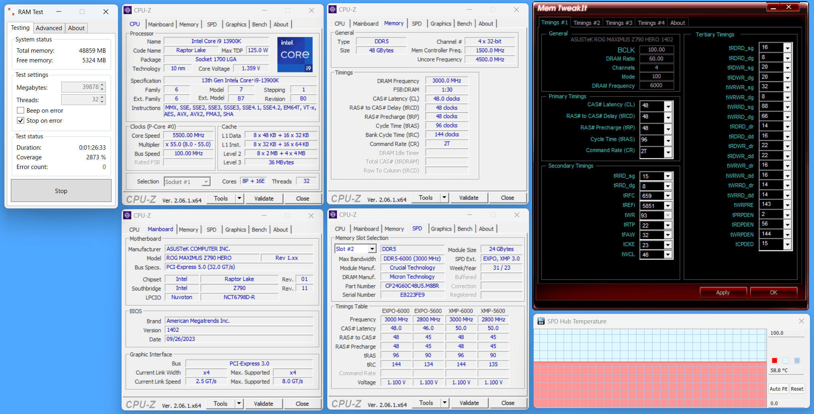
Task: Click the RAM Test app icon in title bar
Action: (x=12, y=12)
